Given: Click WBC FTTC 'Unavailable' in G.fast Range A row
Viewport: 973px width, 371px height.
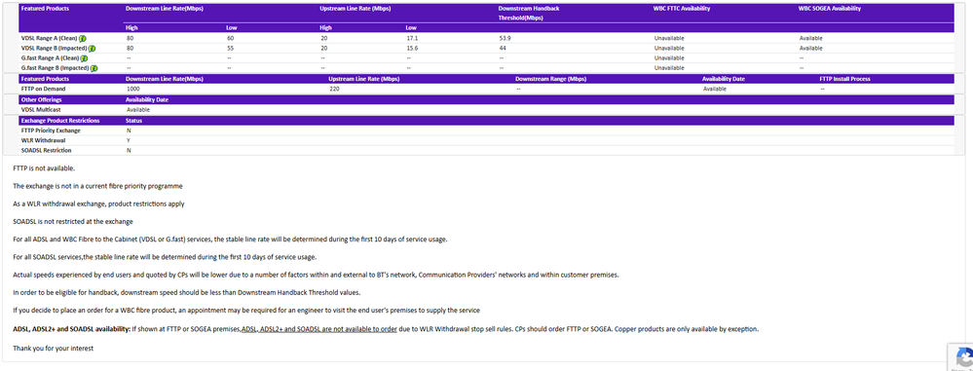Looking at the screenshot, I should (669, 58).
